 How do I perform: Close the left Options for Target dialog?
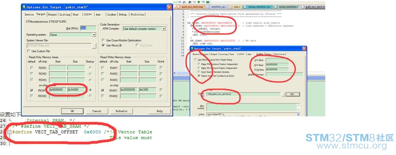(169, 7)
